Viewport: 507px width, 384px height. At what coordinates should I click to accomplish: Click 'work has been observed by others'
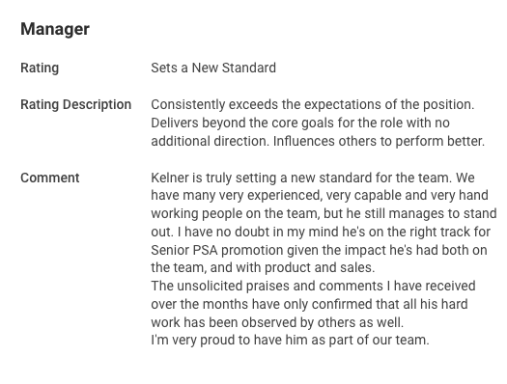277,322
